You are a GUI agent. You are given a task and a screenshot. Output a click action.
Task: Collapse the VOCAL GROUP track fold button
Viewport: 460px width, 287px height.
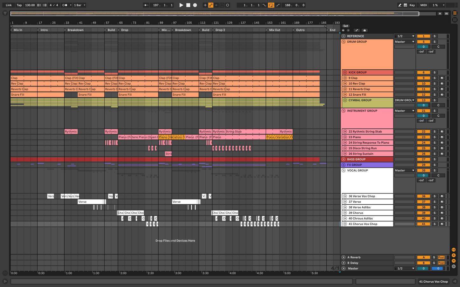343,171
